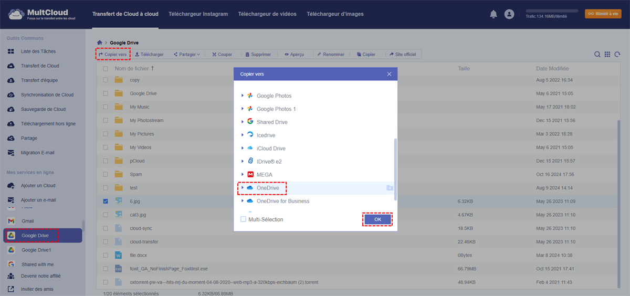Click the Illimité à vie button

point(603,14)
